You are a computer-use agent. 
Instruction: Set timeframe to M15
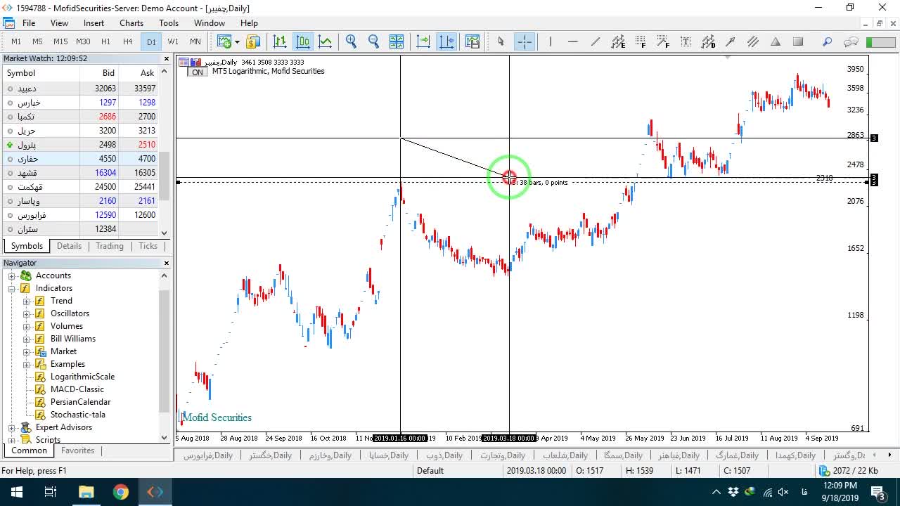[60, 41]
